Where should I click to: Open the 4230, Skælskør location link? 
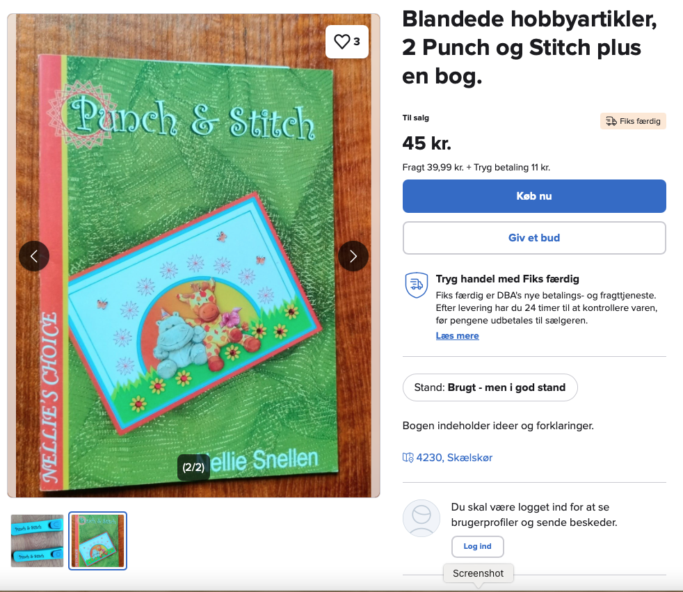pyautogui.click(x=454, y=458)
